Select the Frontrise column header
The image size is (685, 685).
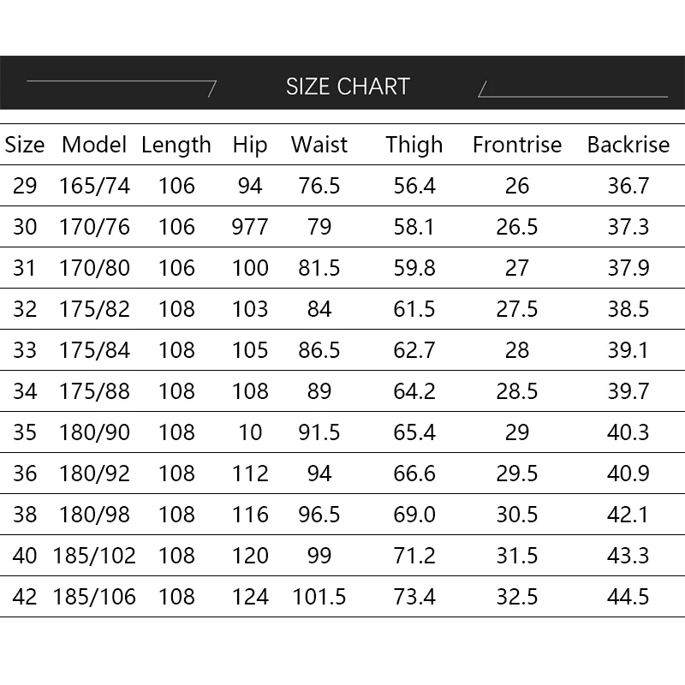click(517, 145)
